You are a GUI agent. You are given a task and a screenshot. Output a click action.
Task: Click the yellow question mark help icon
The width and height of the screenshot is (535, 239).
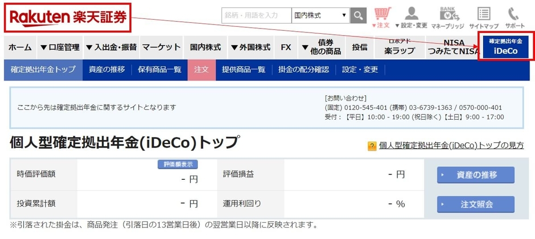[x=372, y=146]
